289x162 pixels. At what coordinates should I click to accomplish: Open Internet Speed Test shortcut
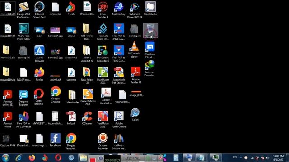click(39, 10)
